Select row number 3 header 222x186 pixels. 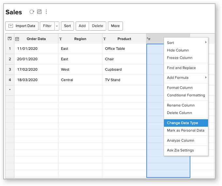pos(10,69)
